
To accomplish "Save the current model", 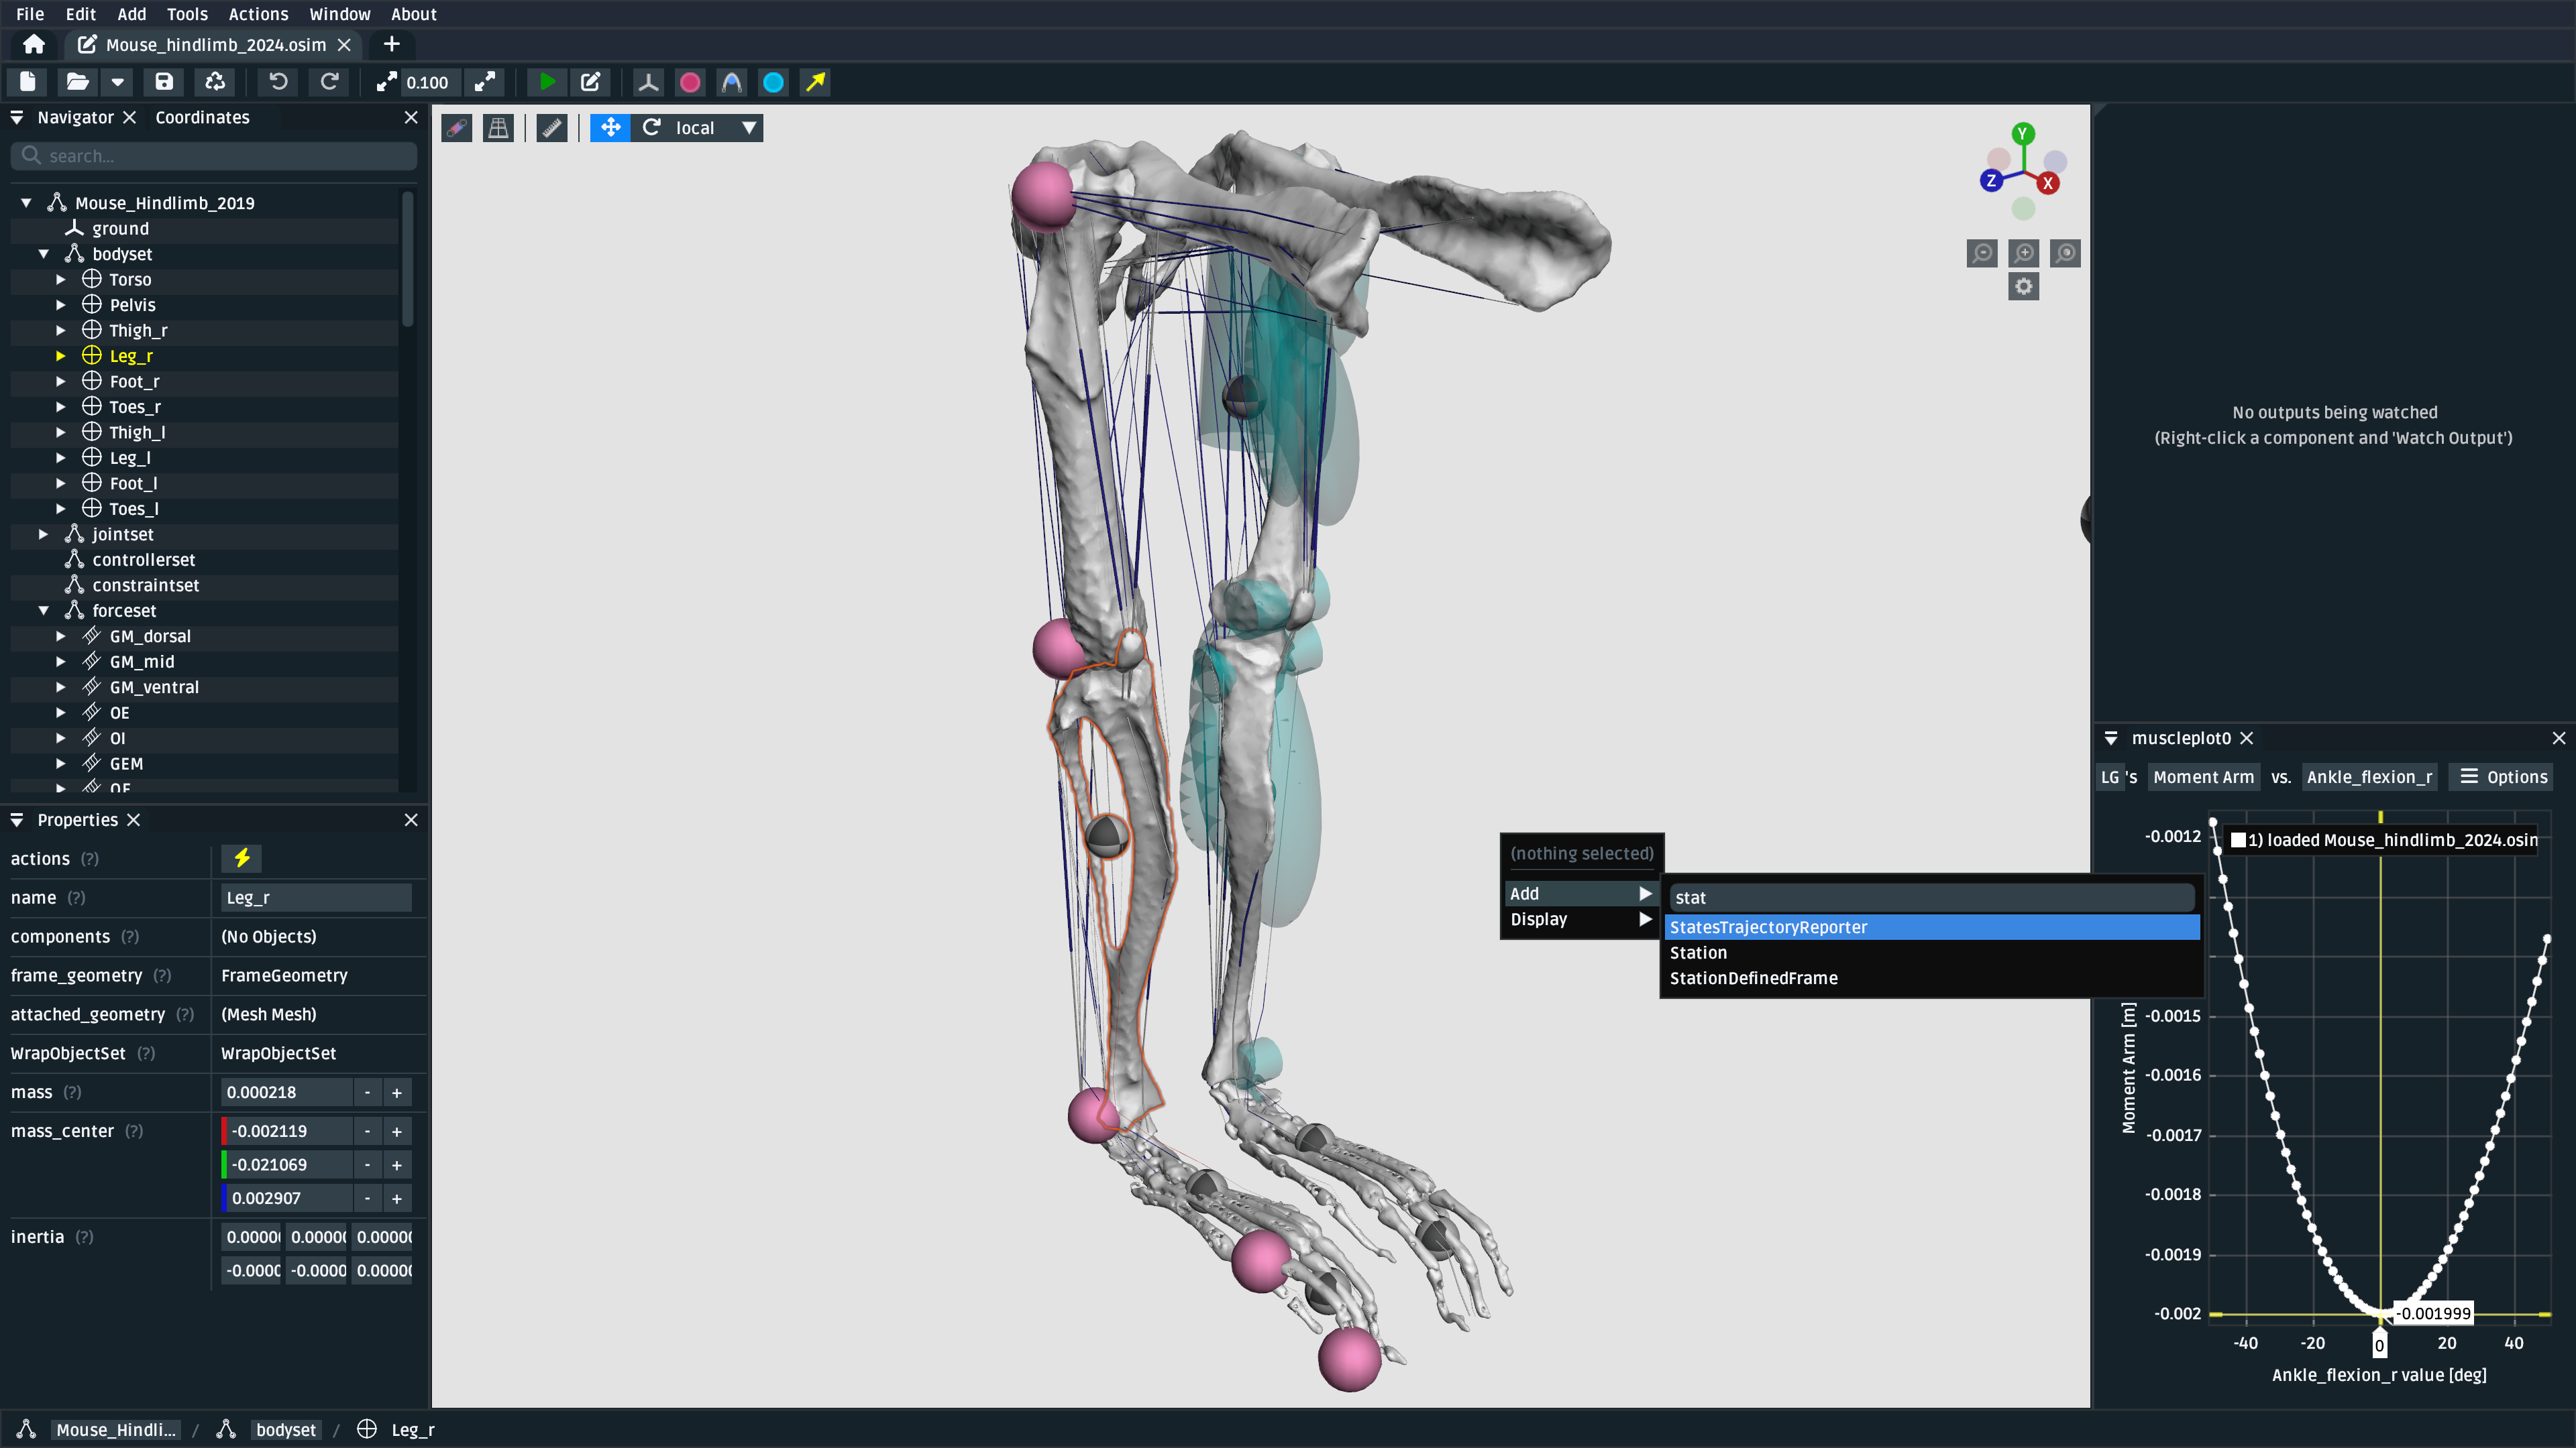I will [x=164, y=82].
